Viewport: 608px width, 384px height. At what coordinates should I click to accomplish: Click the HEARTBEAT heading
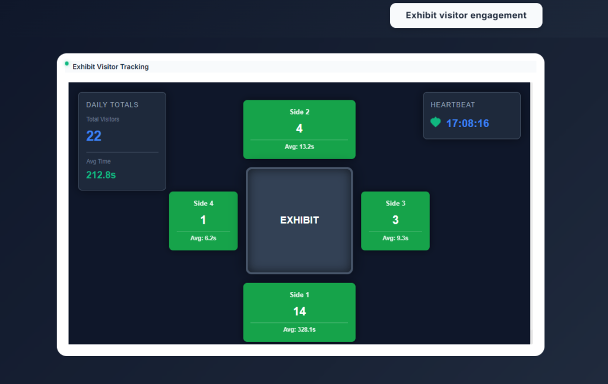[452, 105]
